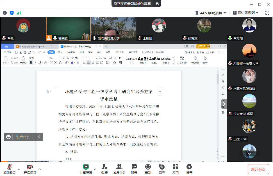
Task: Unmute microphone (解除静音)
Action: pyautogui.click(x=10, y=167)
